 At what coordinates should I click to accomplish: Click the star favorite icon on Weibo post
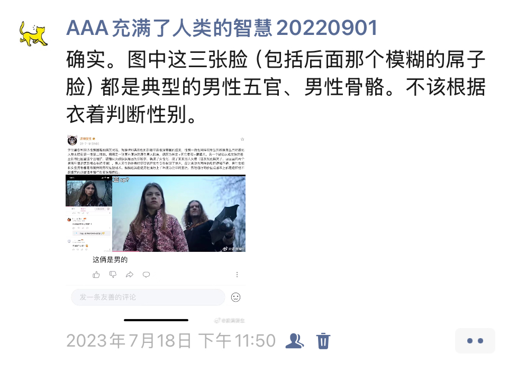pos(242,139)
